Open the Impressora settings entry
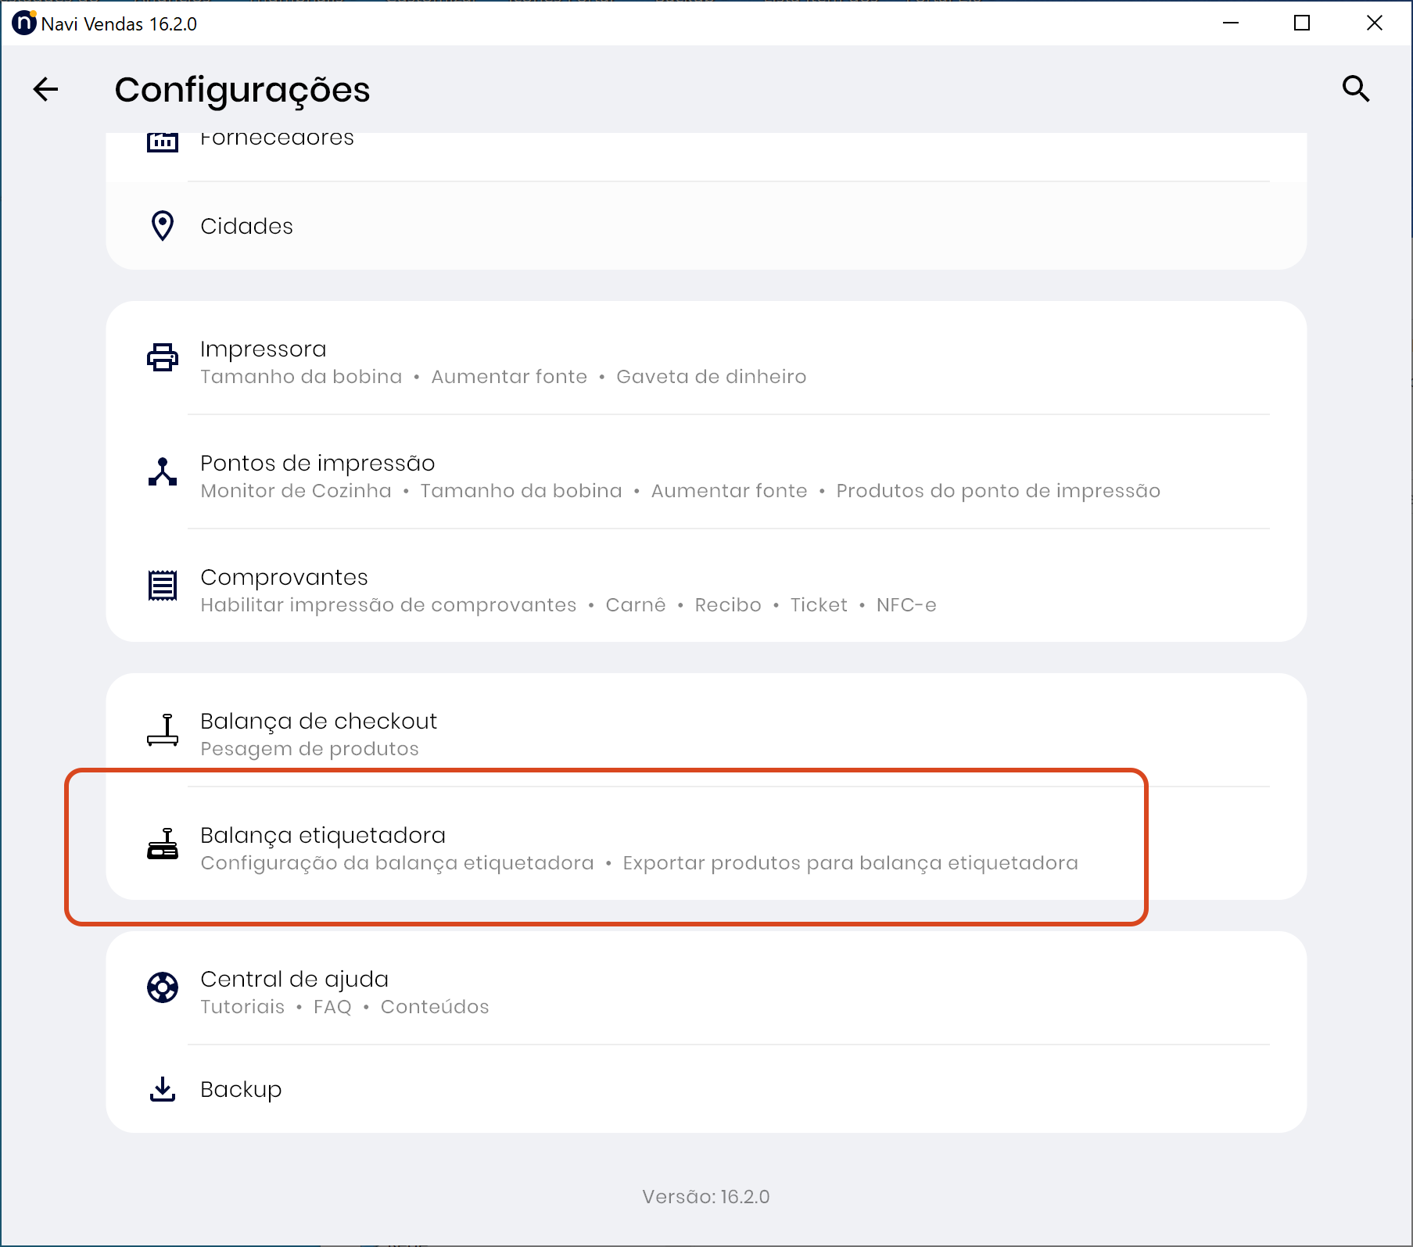1413x1247 pixels. [264, 349]
